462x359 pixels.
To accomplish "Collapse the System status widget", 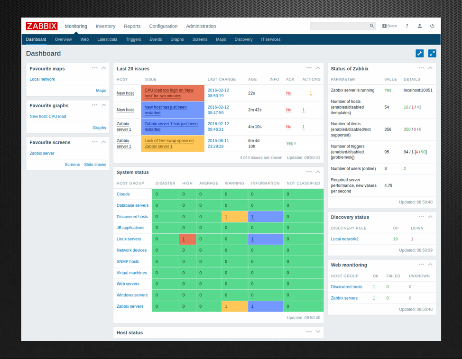I will 318,172.
